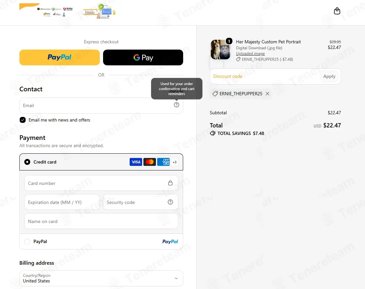This screenshot has width=365, height=289.
Task: Pay with PayPal express checkout button
Action: pos(60,57)
